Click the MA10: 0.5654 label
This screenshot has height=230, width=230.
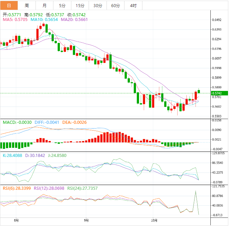click(x=44, y=20)
